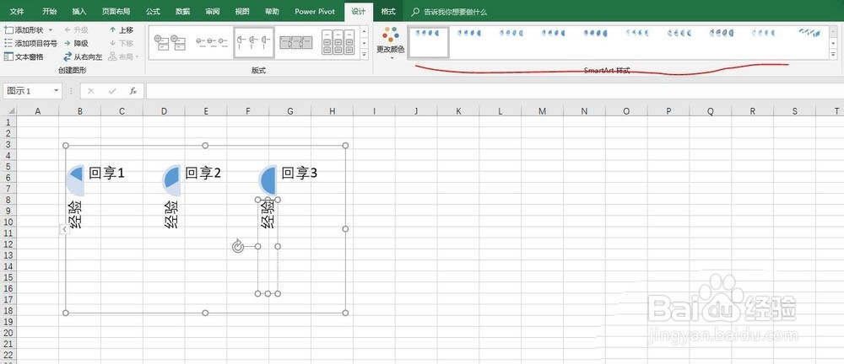The height and width of the screenshot is (364, 844).
Task: Open the Name Box dropdown arrow
Action: coord(57,91)
